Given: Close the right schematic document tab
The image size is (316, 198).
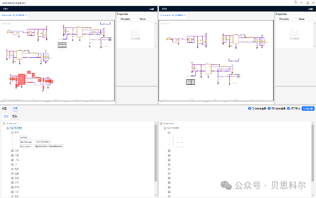Looking at the screenshot, I should click(185, 15).
